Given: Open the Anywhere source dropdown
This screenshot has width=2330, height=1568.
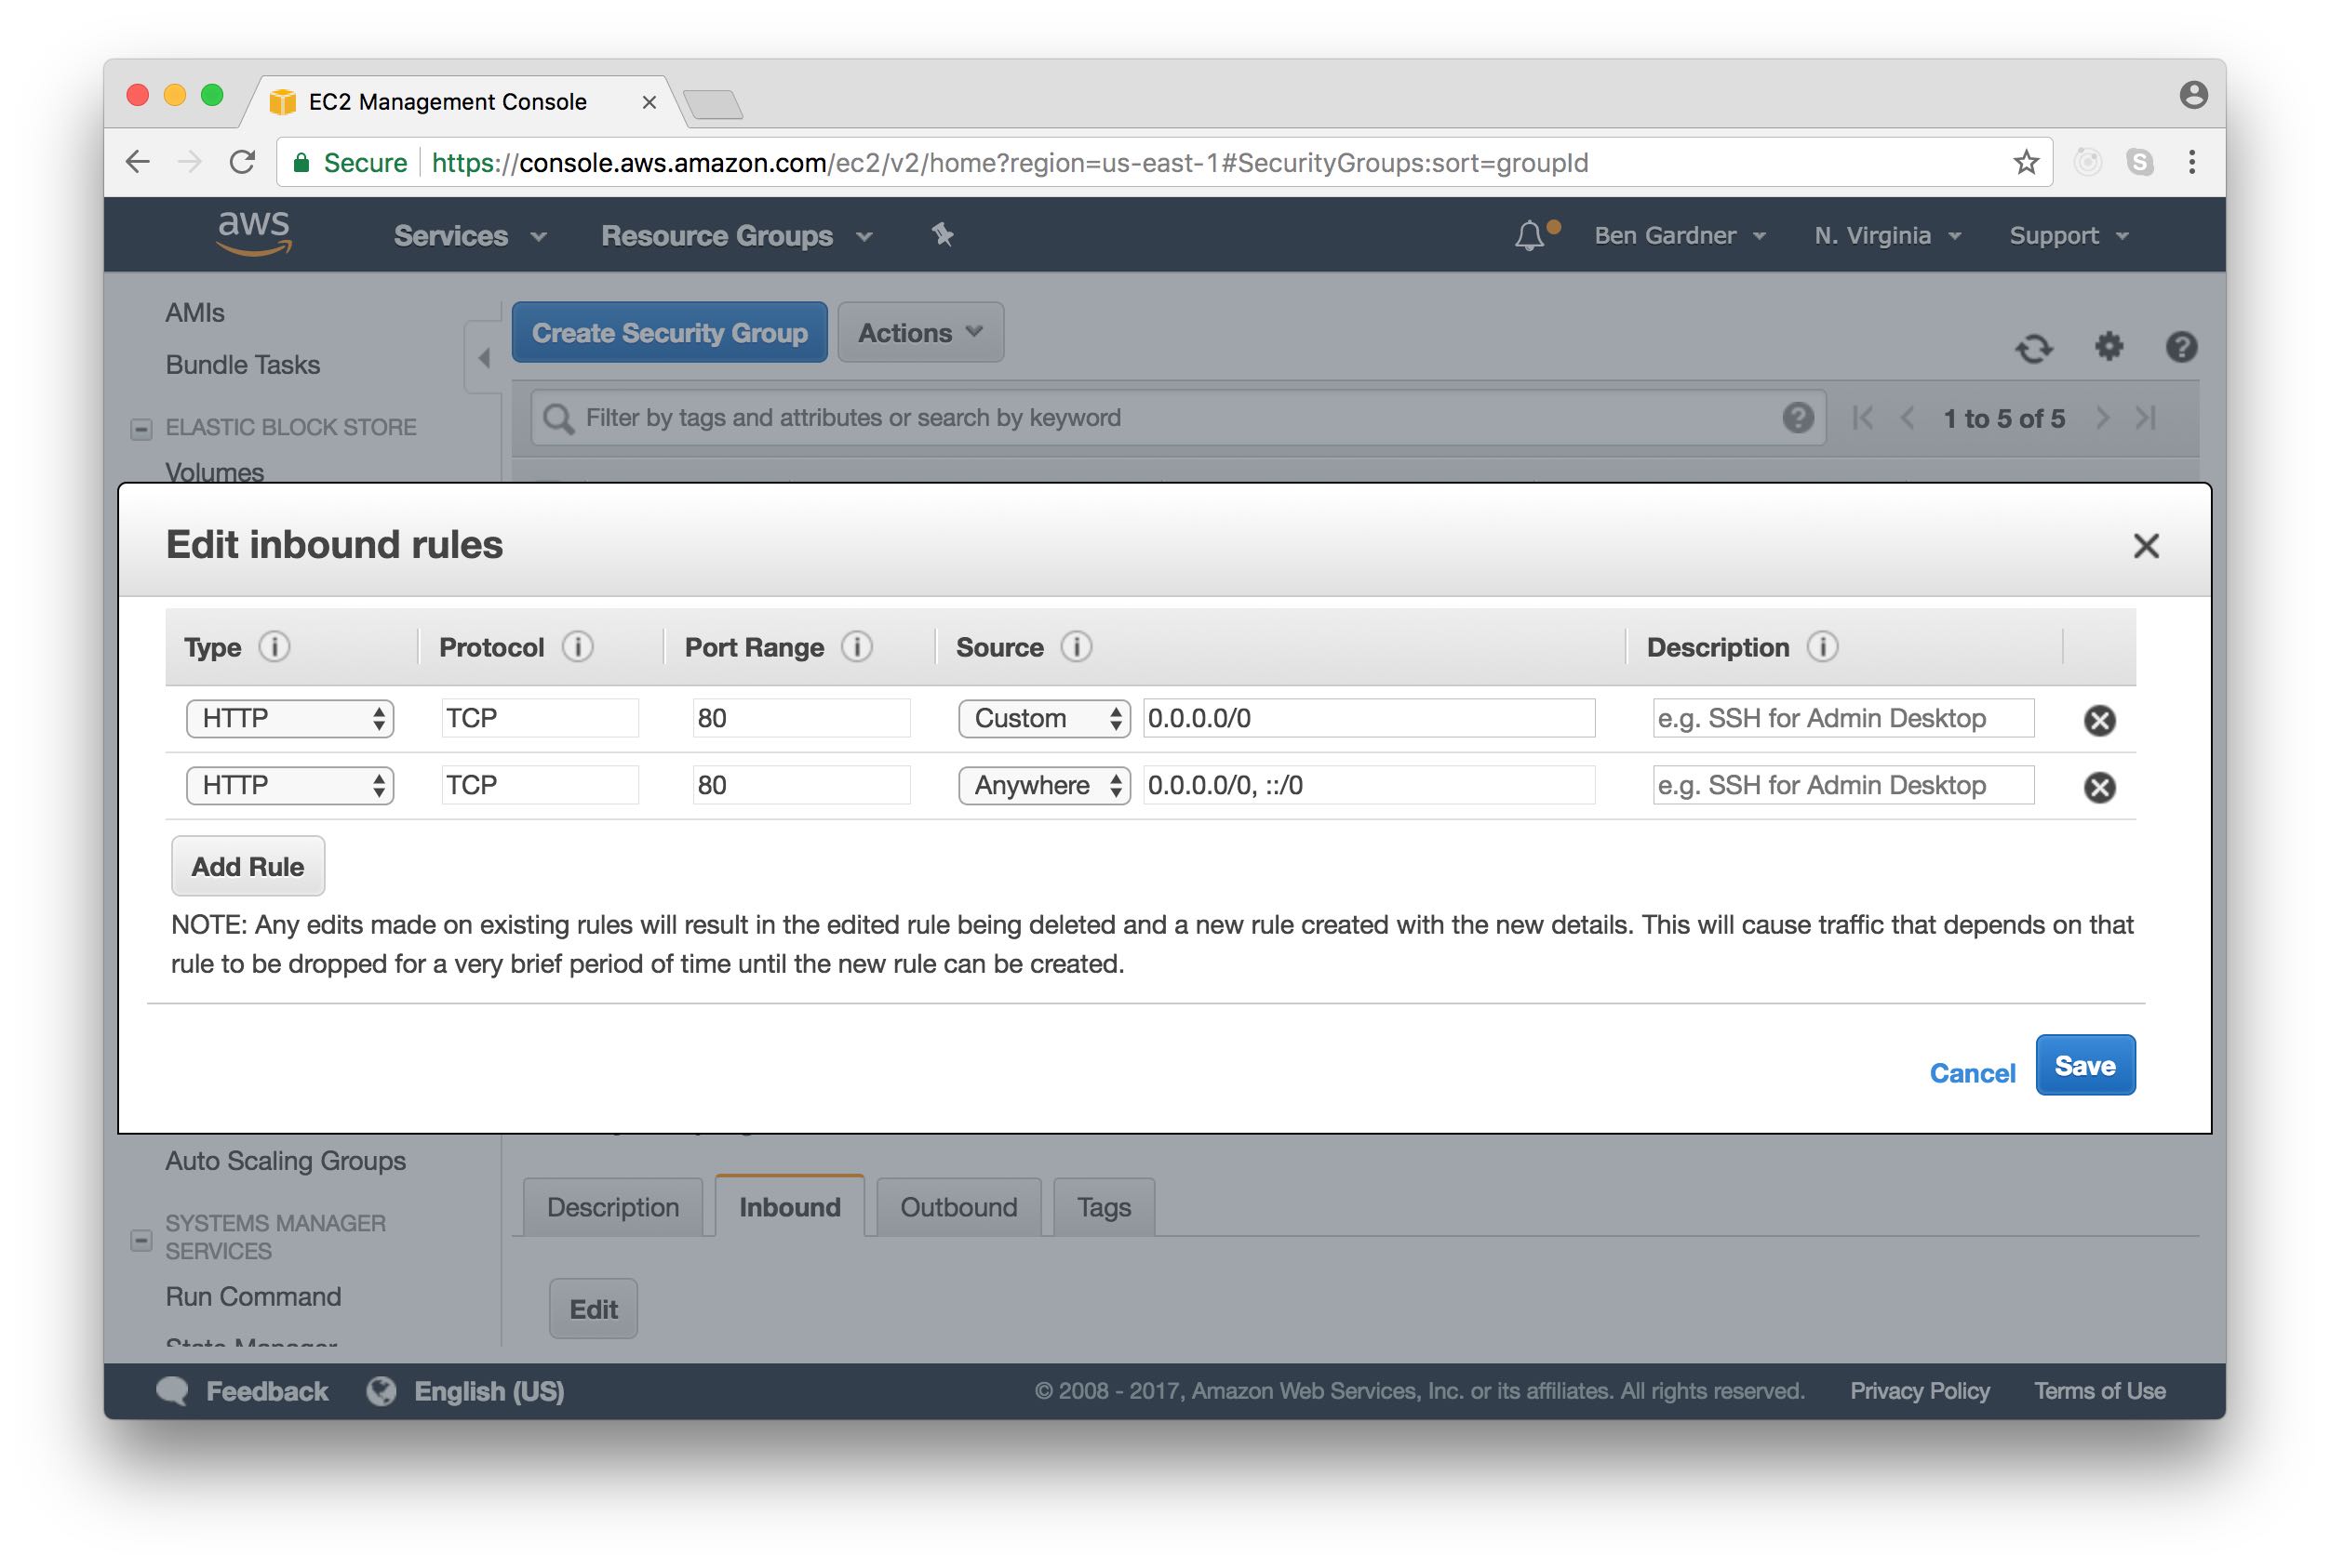Looking at the screenshot, I should pyautogui.click(x=1043, y=785).
